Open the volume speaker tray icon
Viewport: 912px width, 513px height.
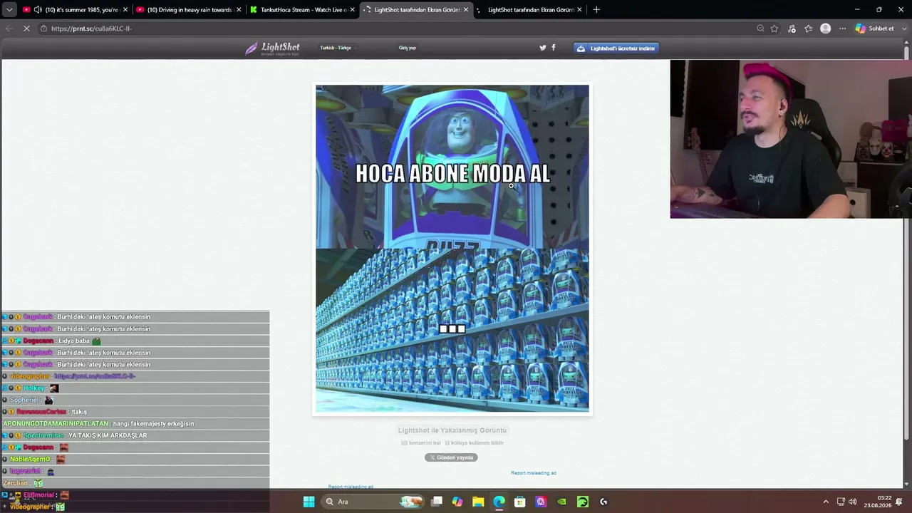pyautogui.click(x=853, y=502)
